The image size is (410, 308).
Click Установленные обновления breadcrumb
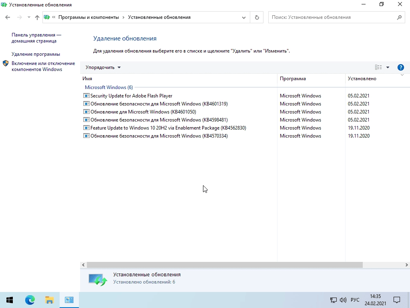(x=159, y=17)
